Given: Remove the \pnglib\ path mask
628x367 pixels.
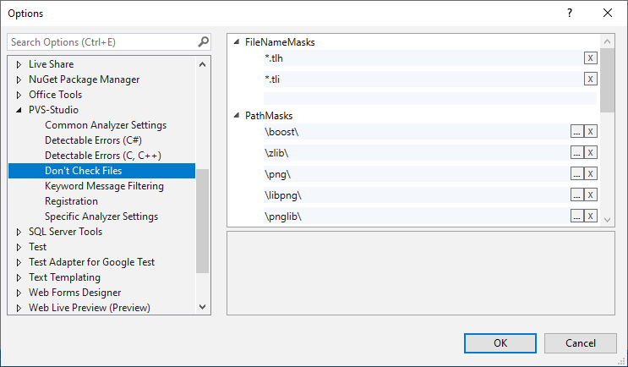Looking at the screenshot, I should pos(591,216).
